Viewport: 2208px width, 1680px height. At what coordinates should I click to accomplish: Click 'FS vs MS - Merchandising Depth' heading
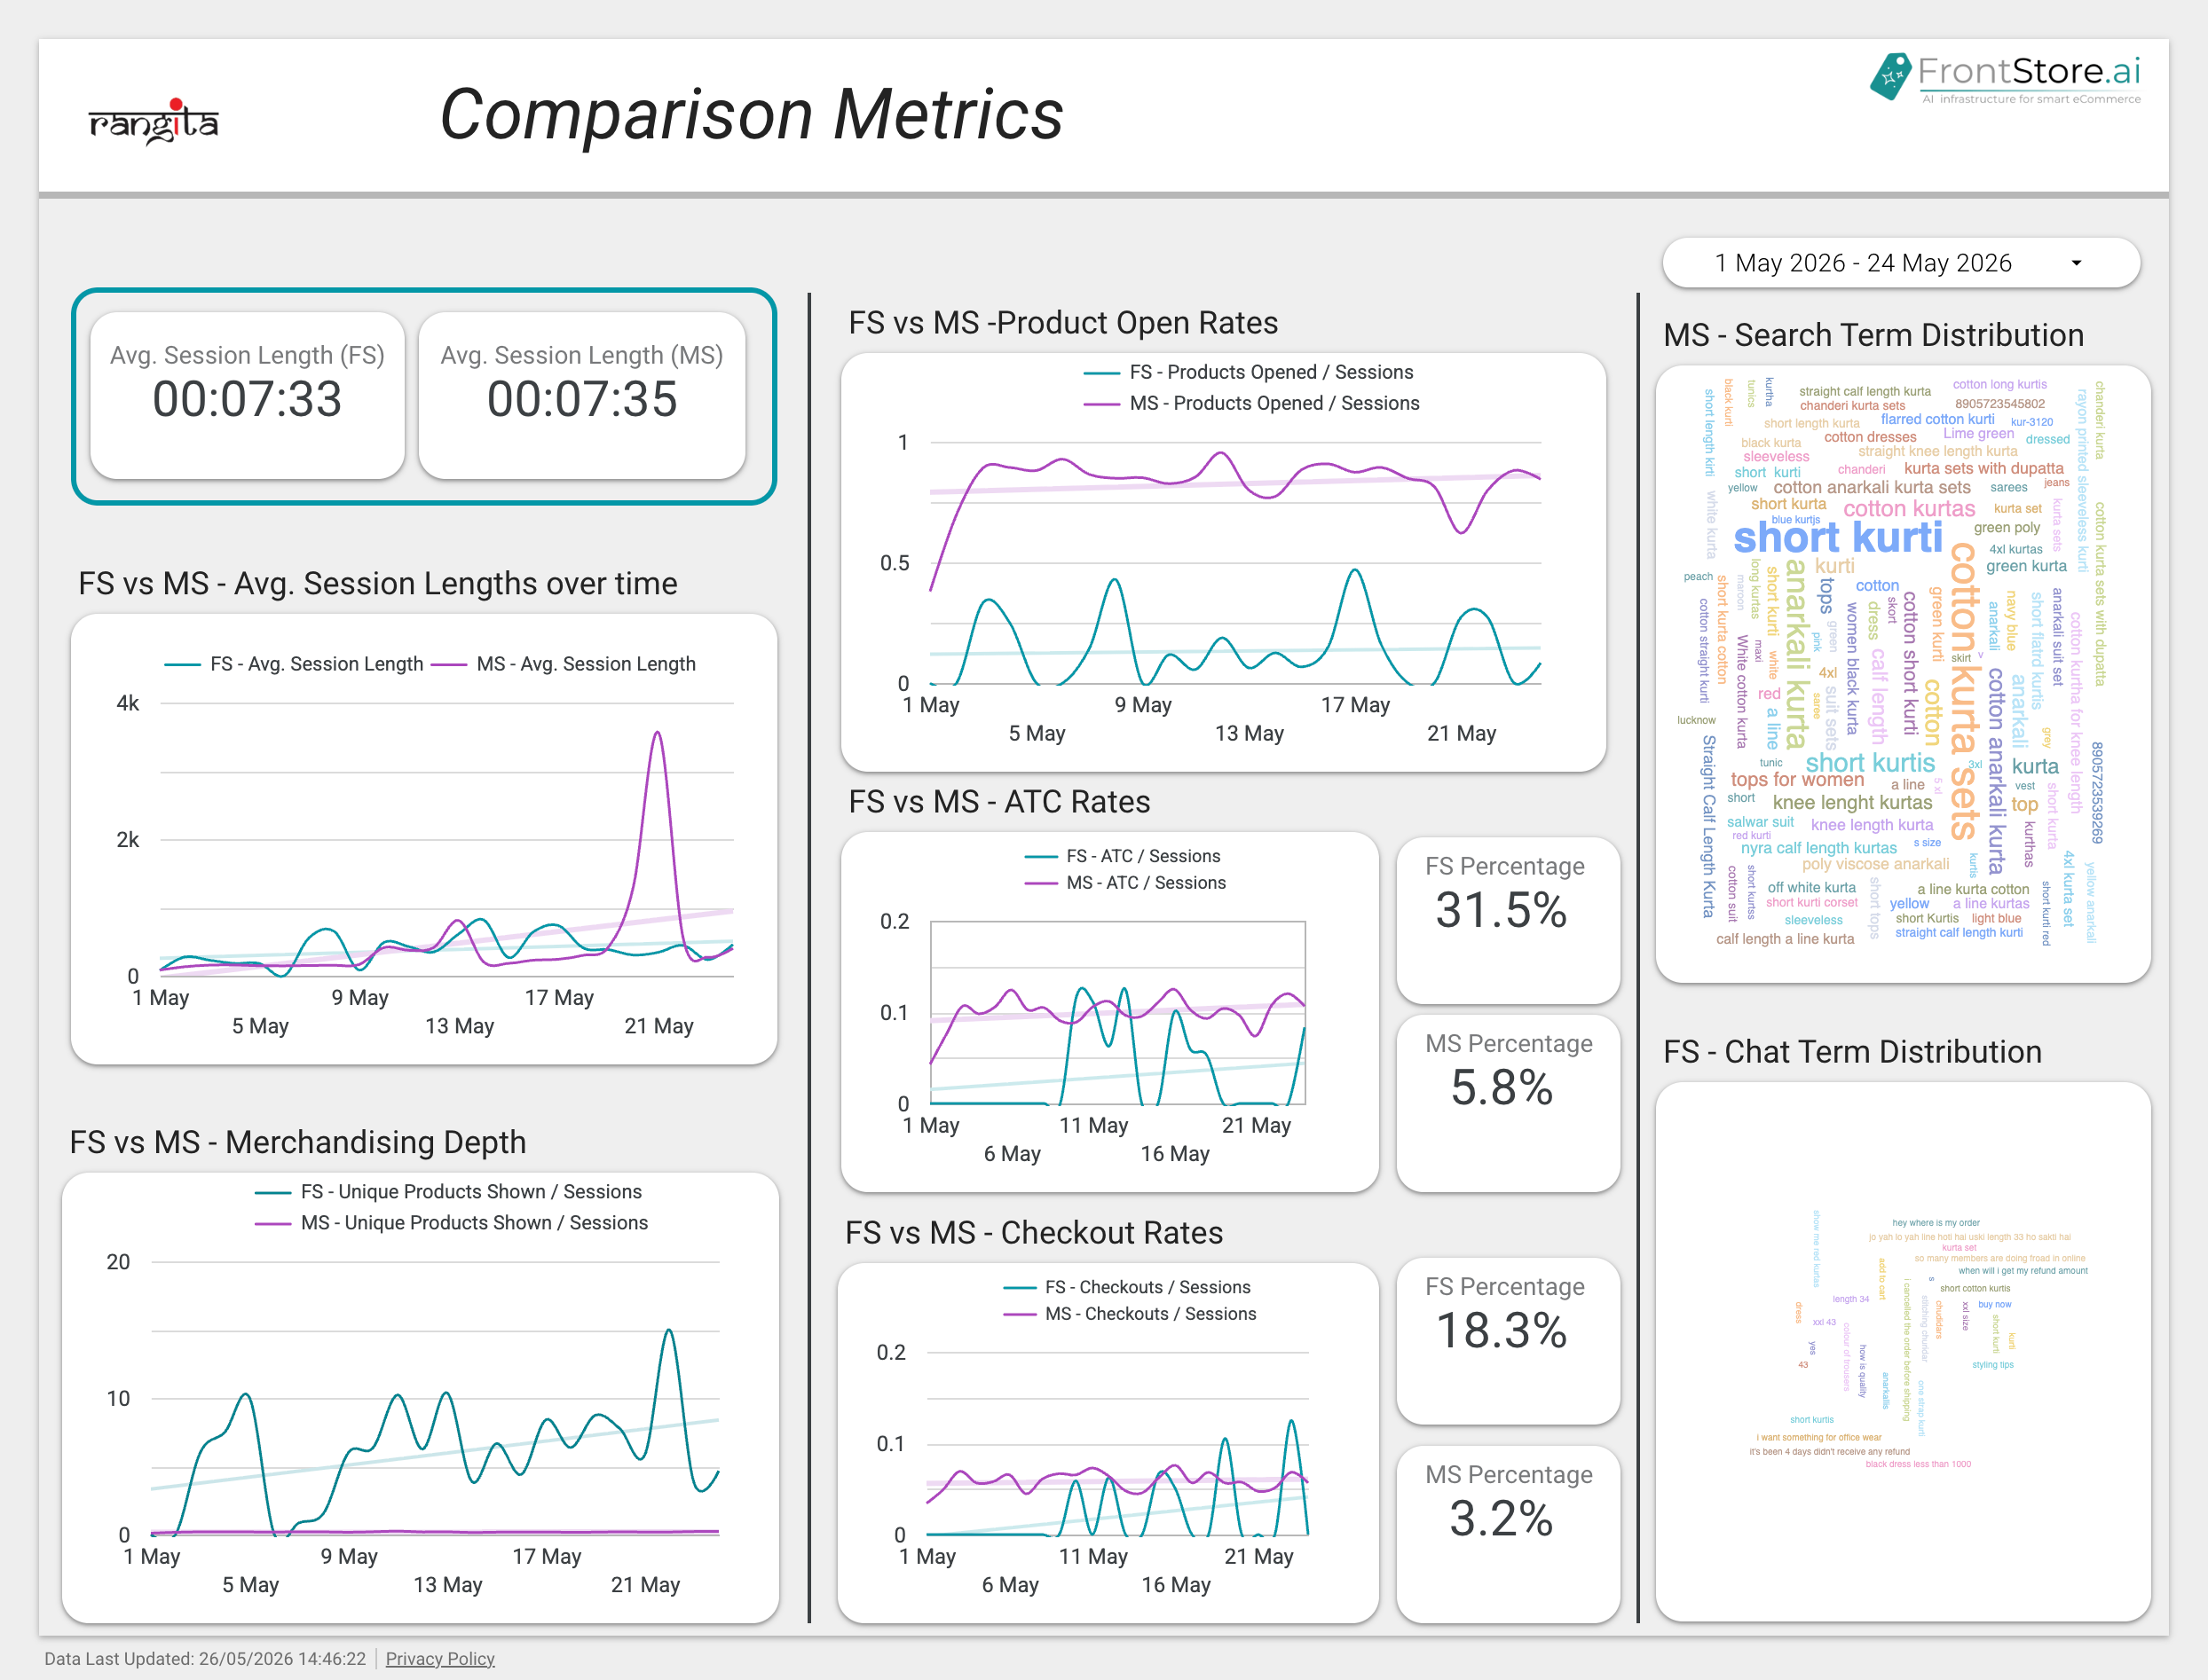coord(297,1142)
